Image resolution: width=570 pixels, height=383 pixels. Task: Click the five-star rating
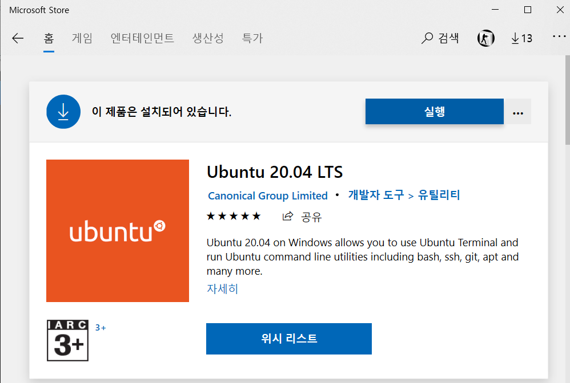coord(234,216)
